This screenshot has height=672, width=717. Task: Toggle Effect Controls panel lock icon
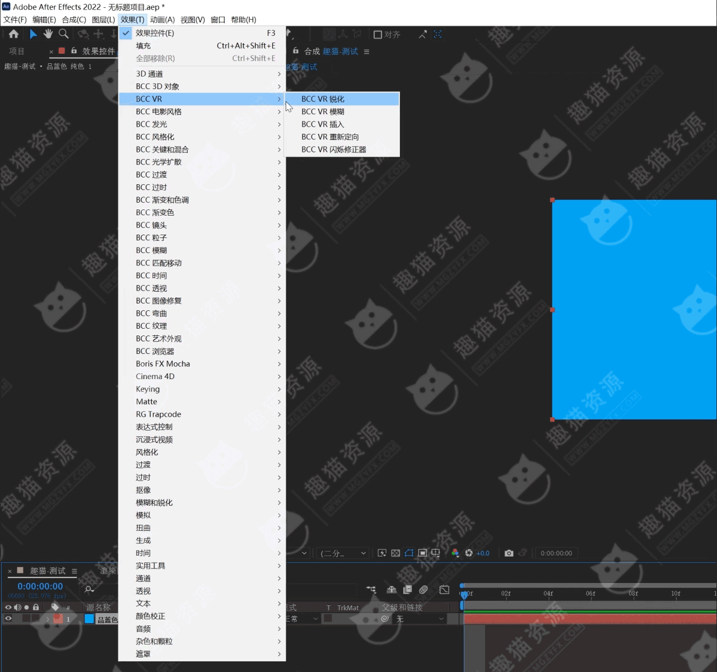[x=74, y=51]
